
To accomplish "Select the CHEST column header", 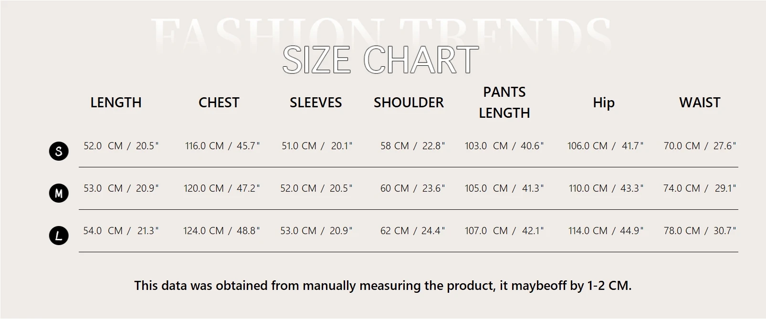I will point(219,103).
